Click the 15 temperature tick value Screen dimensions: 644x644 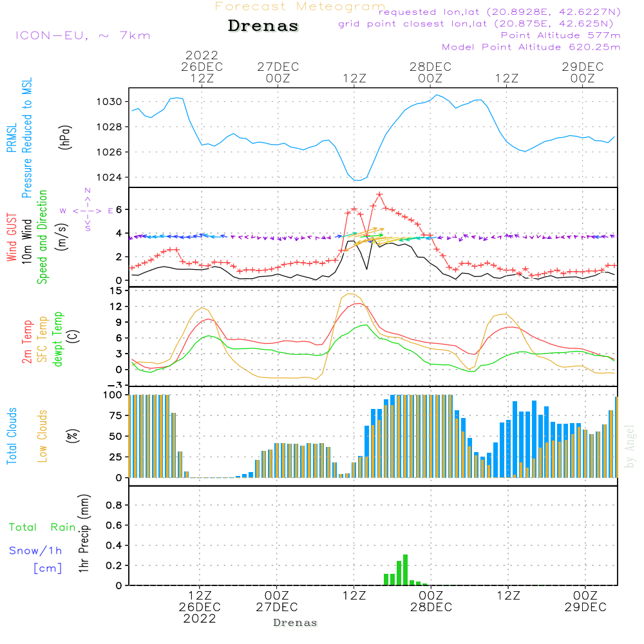116,291
